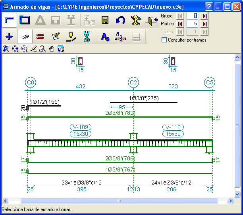Image resolution: width=243 pixels, height=215 pixels.
Task: Click vertical scrollbar up arrow
Action: coord(237,57)
